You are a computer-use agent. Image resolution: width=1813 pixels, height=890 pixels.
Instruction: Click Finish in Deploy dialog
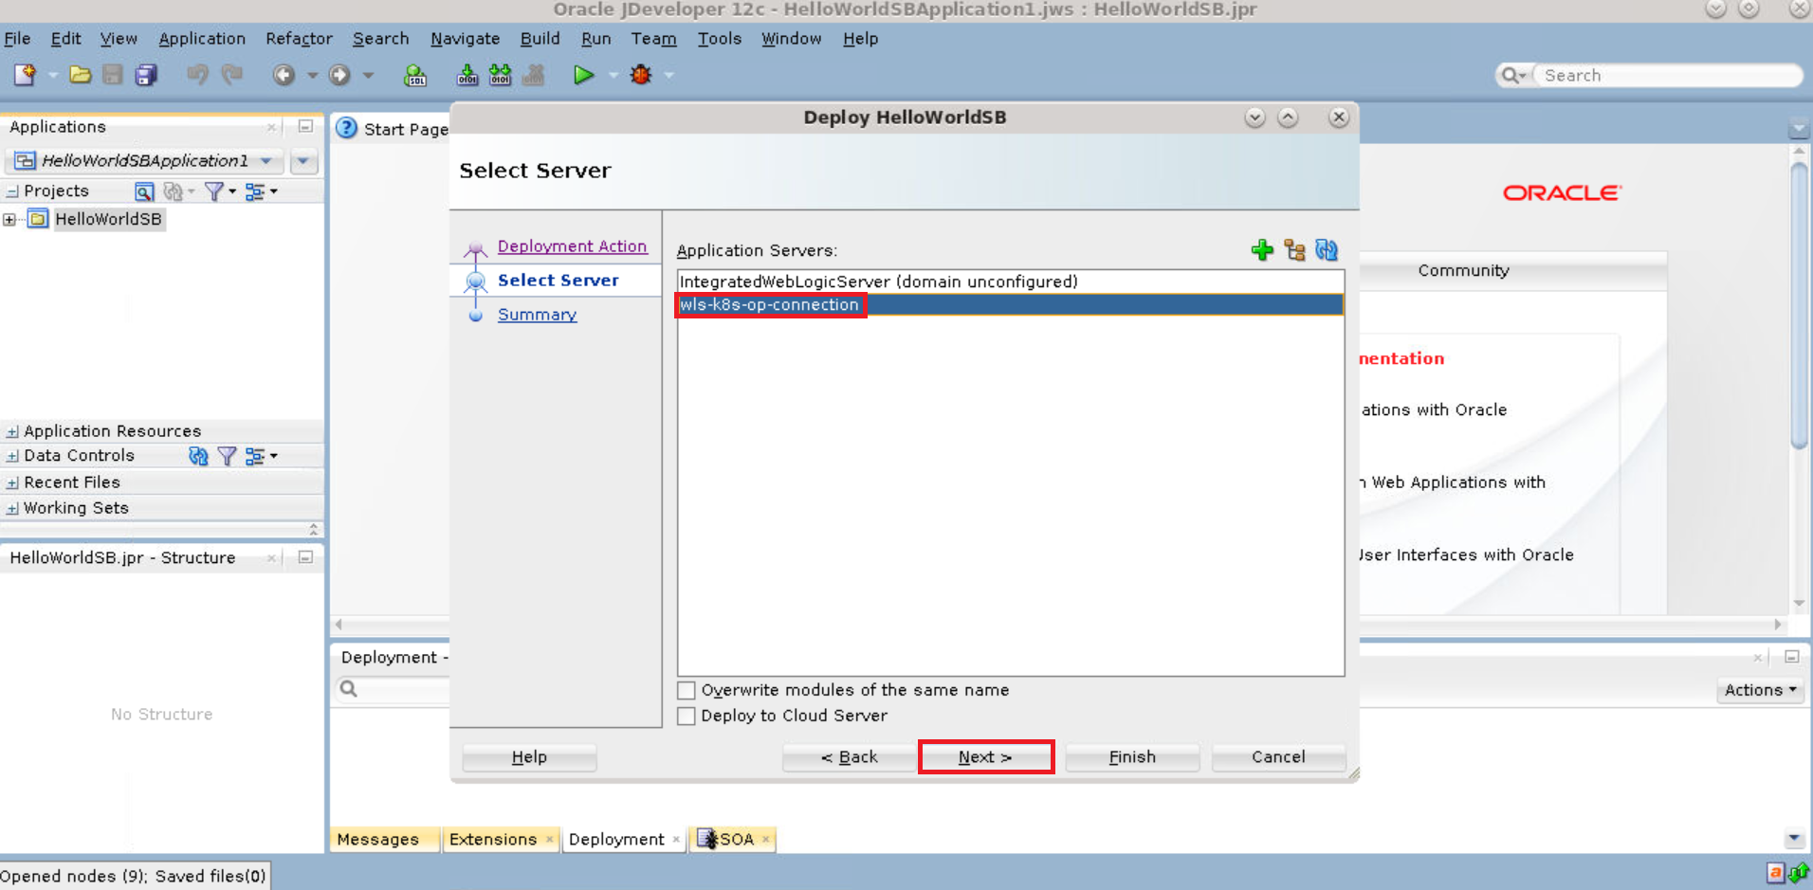(1132, 757)
